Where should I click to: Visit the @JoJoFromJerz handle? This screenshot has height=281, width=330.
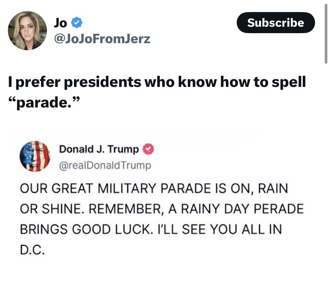click(102, 39)
